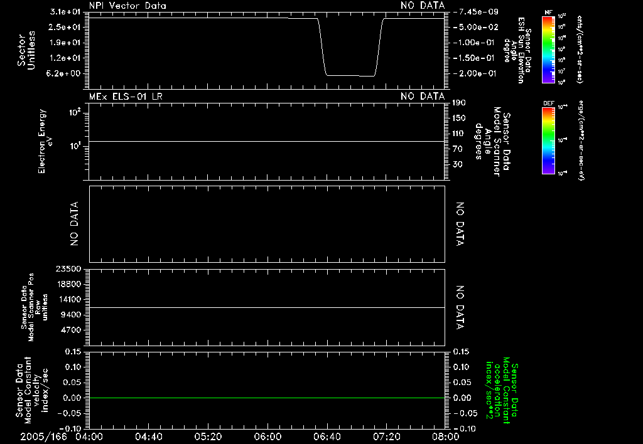The image size is (643, 444).
Task: Click 'NO DATA' label beside MEx ELS-01 title
Action: (x=423, y=96)
